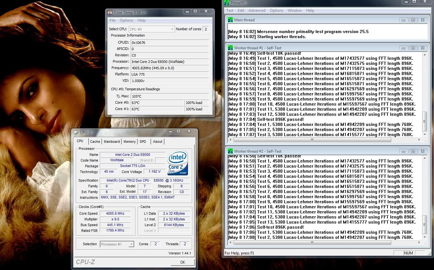Screen dimensions: 434x270
Task: Click the CPU-Z title bar icon
Action: 76,133
